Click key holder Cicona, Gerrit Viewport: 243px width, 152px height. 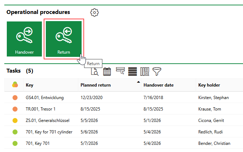point(211,121)
